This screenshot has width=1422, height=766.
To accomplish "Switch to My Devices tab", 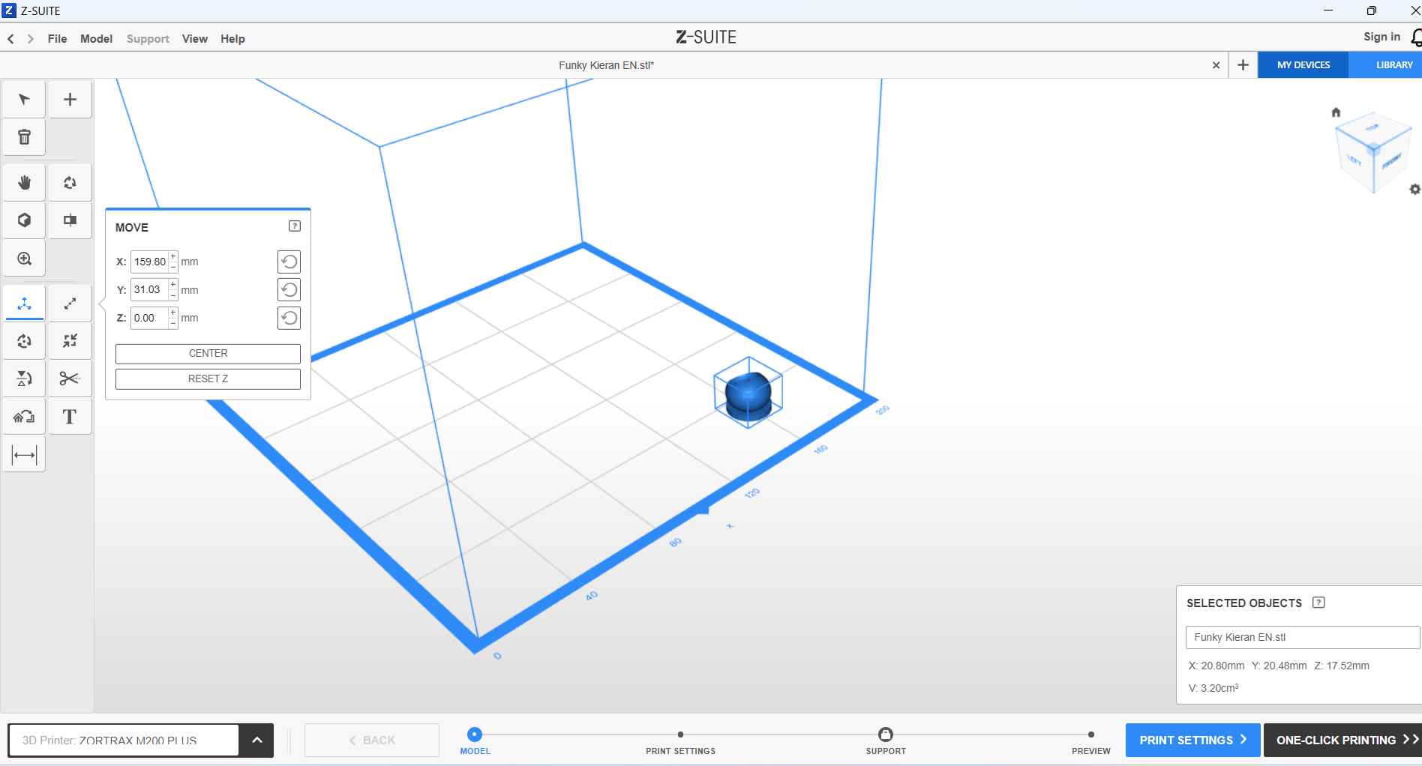I will pyautogui.click(x=1303, y=65).
